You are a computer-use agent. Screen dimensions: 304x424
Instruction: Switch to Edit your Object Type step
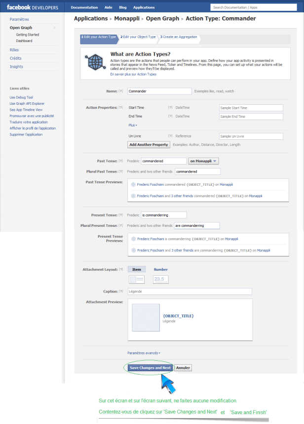(138, 37)
